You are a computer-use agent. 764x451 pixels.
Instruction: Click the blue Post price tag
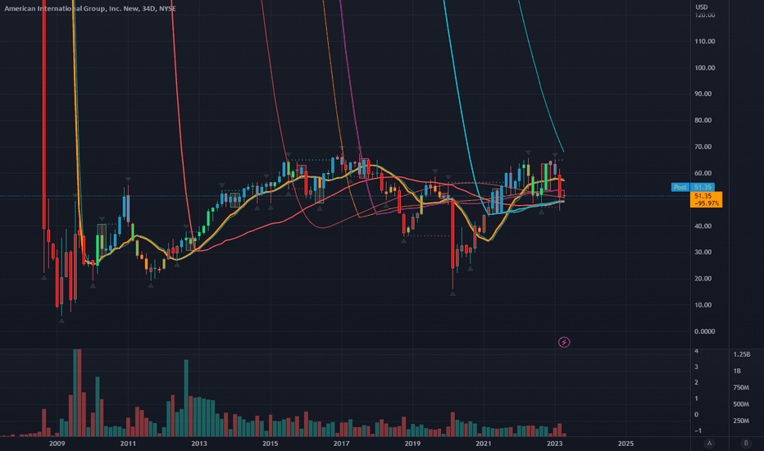(x=680, y=187)
